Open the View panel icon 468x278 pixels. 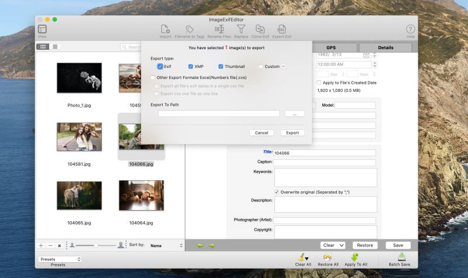[42, 29]
